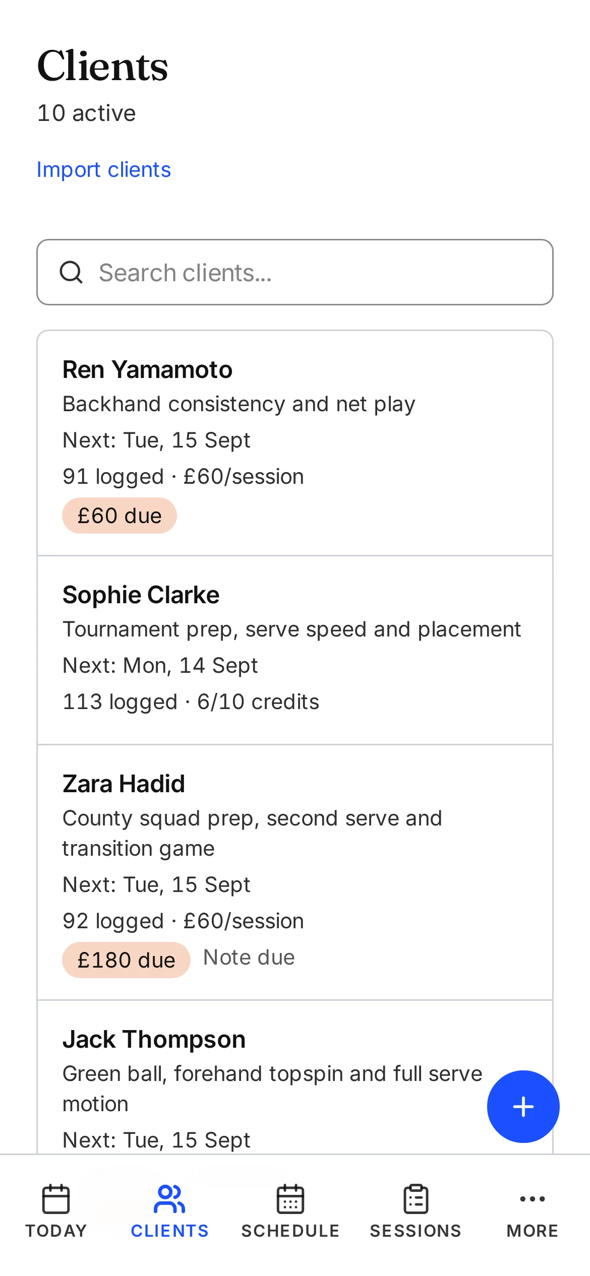Open the Sessions clipboard icon
The width and height of the screenshot is (590, 1276).
pos(416,1199)
